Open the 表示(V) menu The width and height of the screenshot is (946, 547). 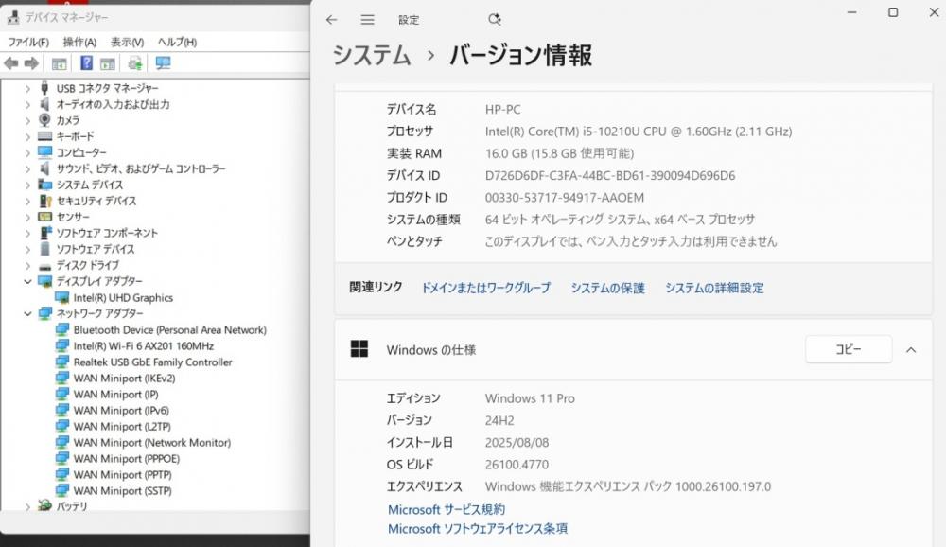(127, 43)
